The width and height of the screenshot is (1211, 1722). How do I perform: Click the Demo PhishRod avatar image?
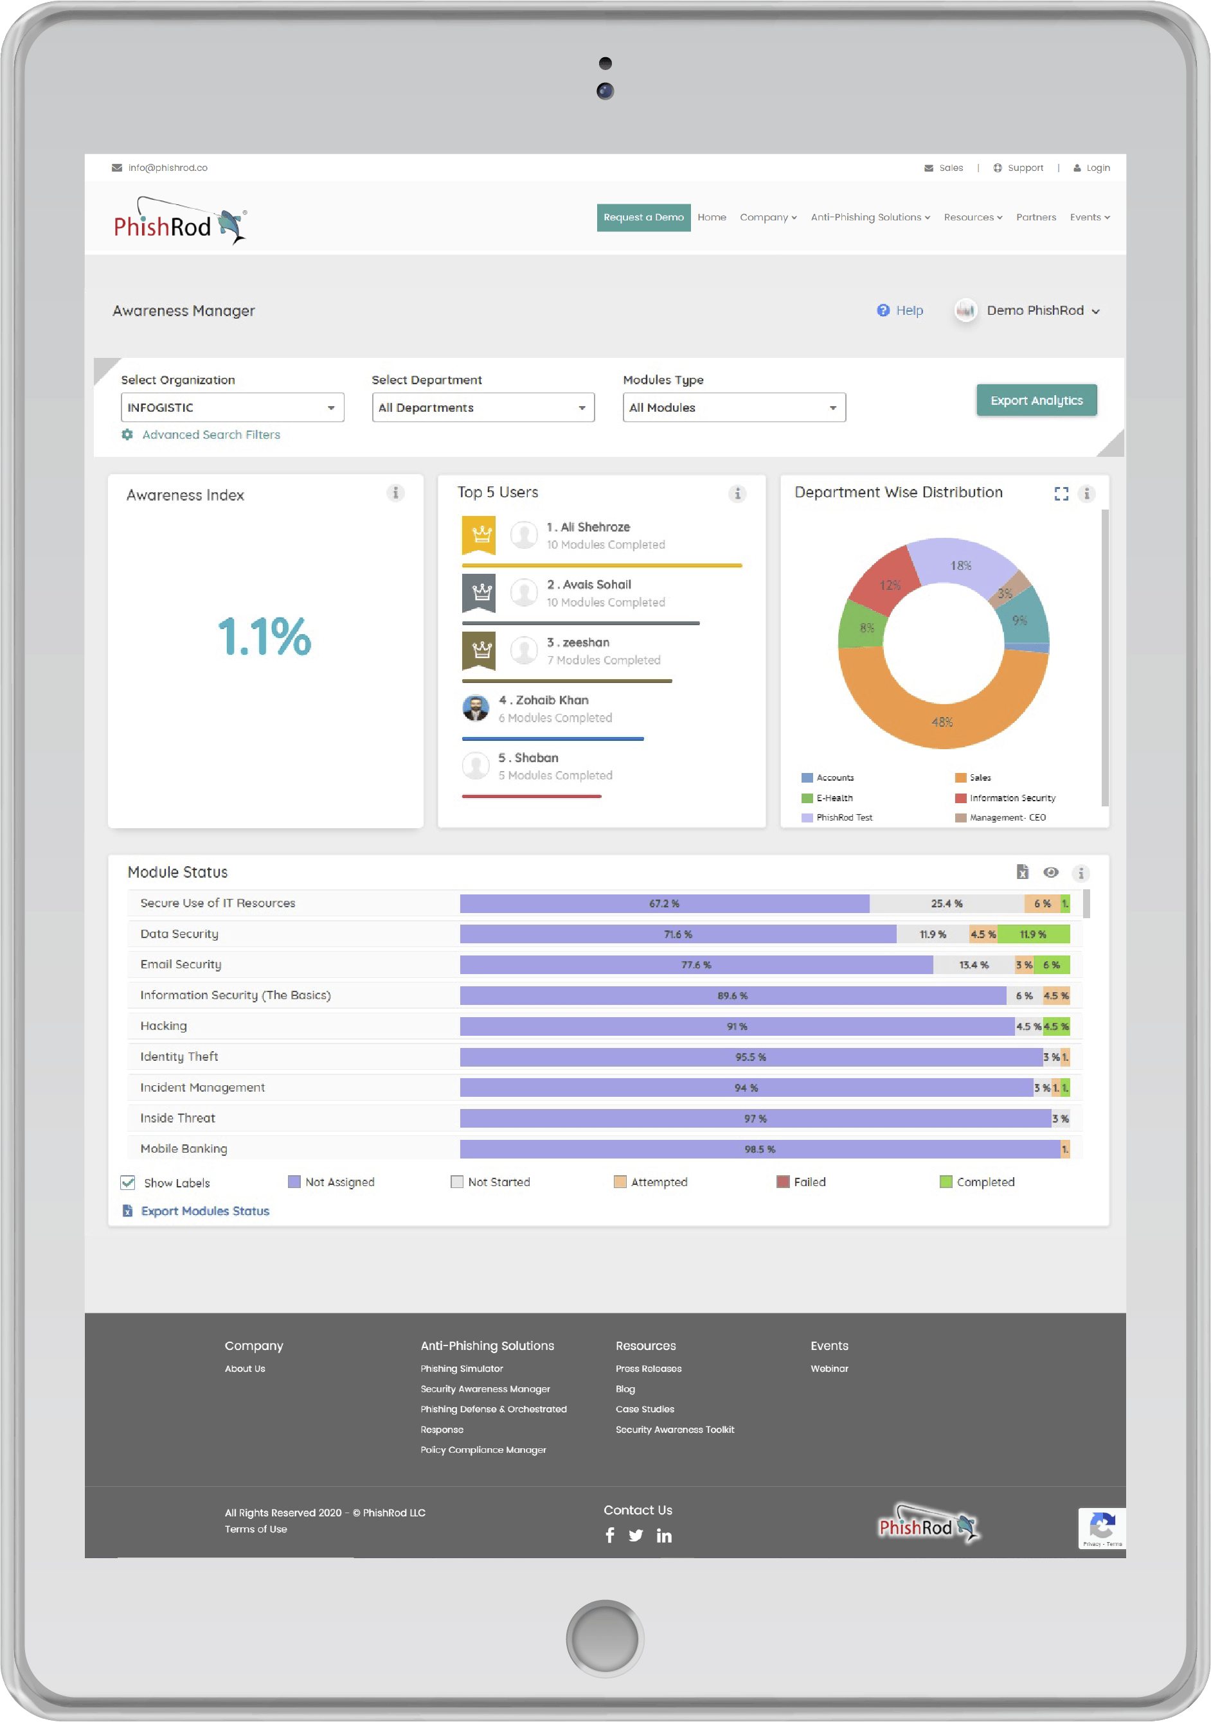[965, 310]
